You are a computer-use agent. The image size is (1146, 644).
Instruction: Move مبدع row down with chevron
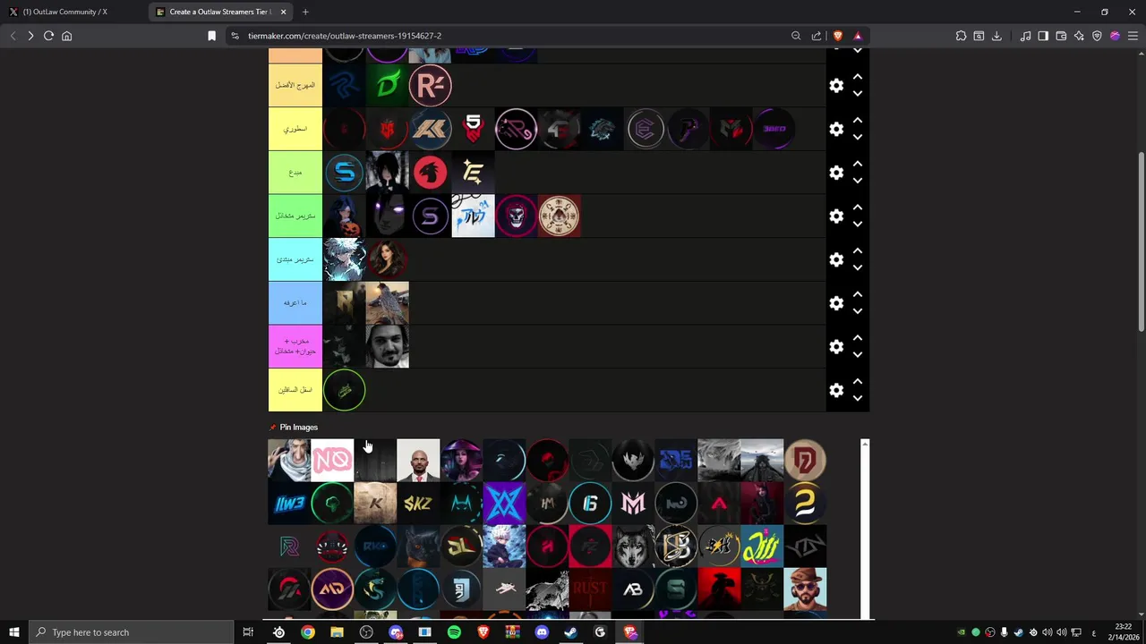[x=858, y=181]
